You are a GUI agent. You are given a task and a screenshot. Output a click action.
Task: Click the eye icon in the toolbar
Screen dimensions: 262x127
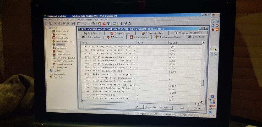pos(109,24)
